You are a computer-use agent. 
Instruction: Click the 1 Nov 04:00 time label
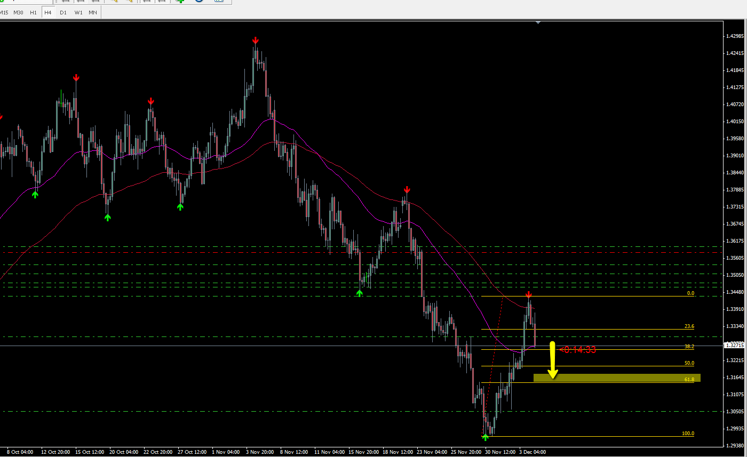226,452
